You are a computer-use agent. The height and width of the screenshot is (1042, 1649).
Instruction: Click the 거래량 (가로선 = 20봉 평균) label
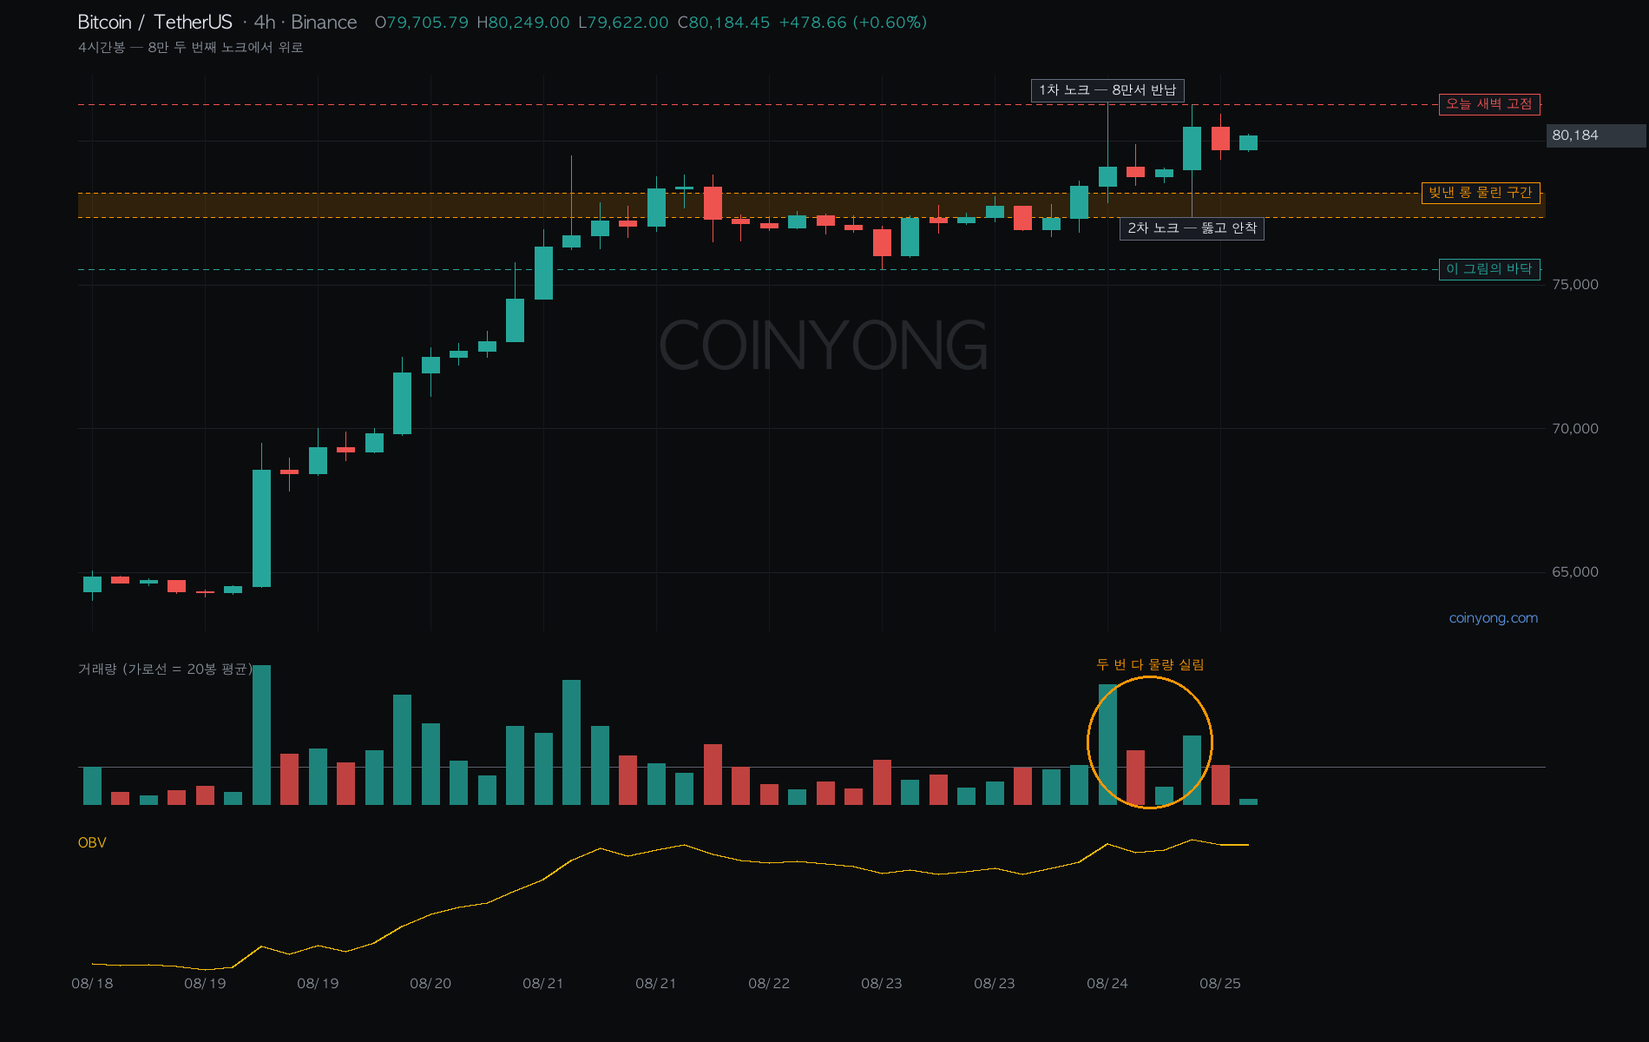[x=165, y=669]
